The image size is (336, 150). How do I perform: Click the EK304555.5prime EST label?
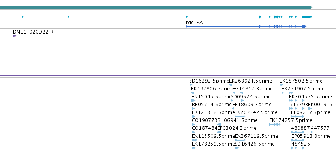click(x=310, y=97)
